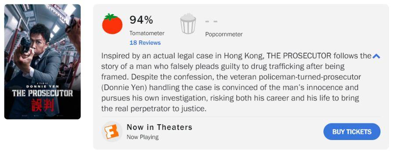Collapse the synopsis using the blue chevron
Viewport: 395px width, 158px height.
(x=376, y=56)
